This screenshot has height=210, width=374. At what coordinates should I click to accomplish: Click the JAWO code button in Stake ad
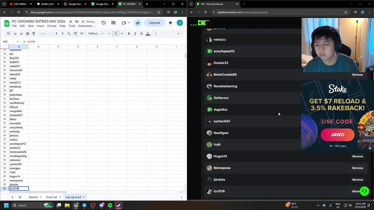click(337, 135)
